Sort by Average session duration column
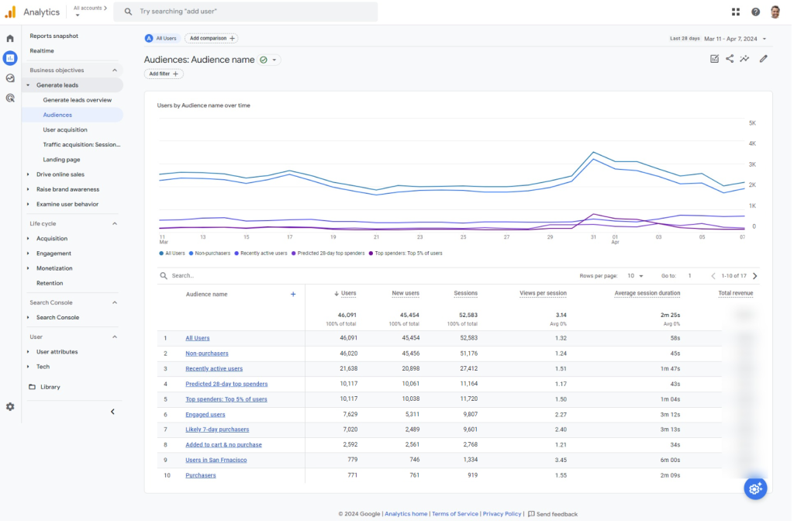This screenshot has height=521, width=794. tap(647, 293)
